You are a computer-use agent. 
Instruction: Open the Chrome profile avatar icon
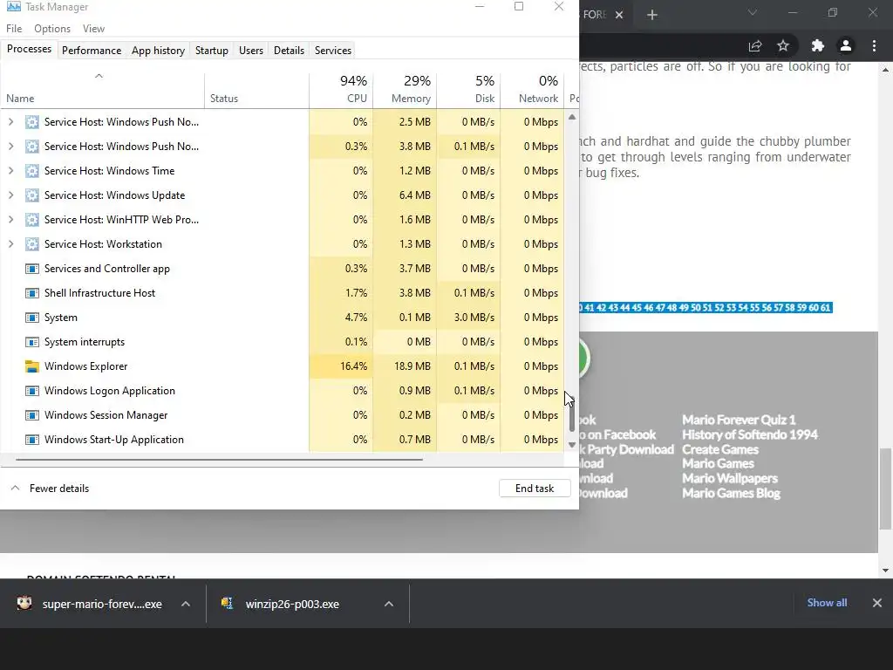846,45
